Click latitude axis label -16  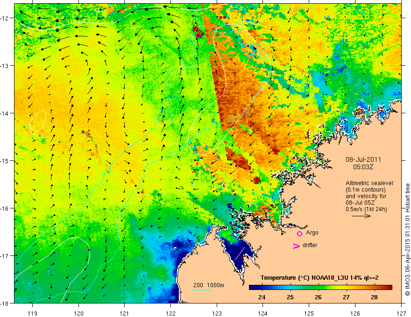tap(5, 208)
